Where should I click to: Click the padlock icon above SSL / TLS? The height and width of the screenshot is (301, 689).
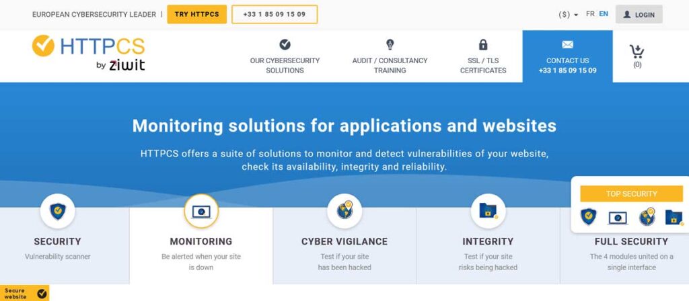[483, 44]
